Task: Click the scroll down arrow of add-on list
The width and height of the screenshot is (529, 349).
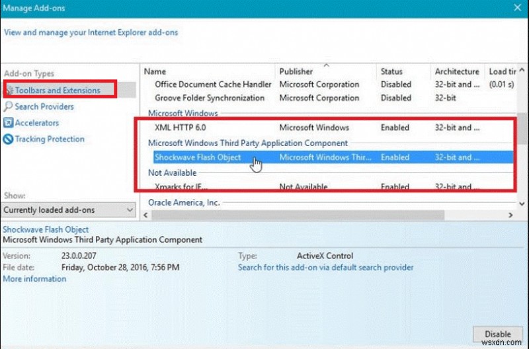Action: pos(522,204)
